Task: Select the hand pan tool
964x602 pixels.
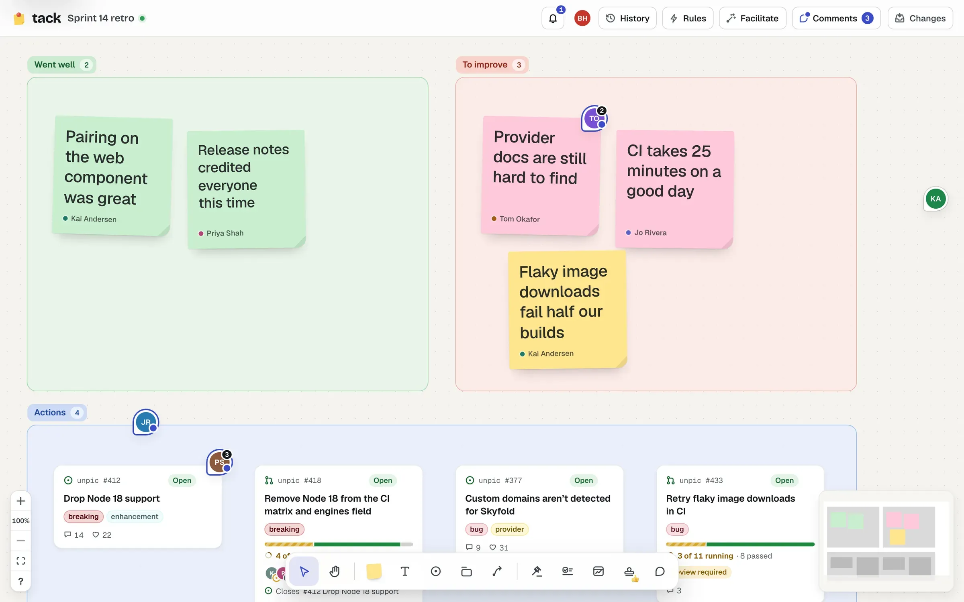Action: point(335,571)
